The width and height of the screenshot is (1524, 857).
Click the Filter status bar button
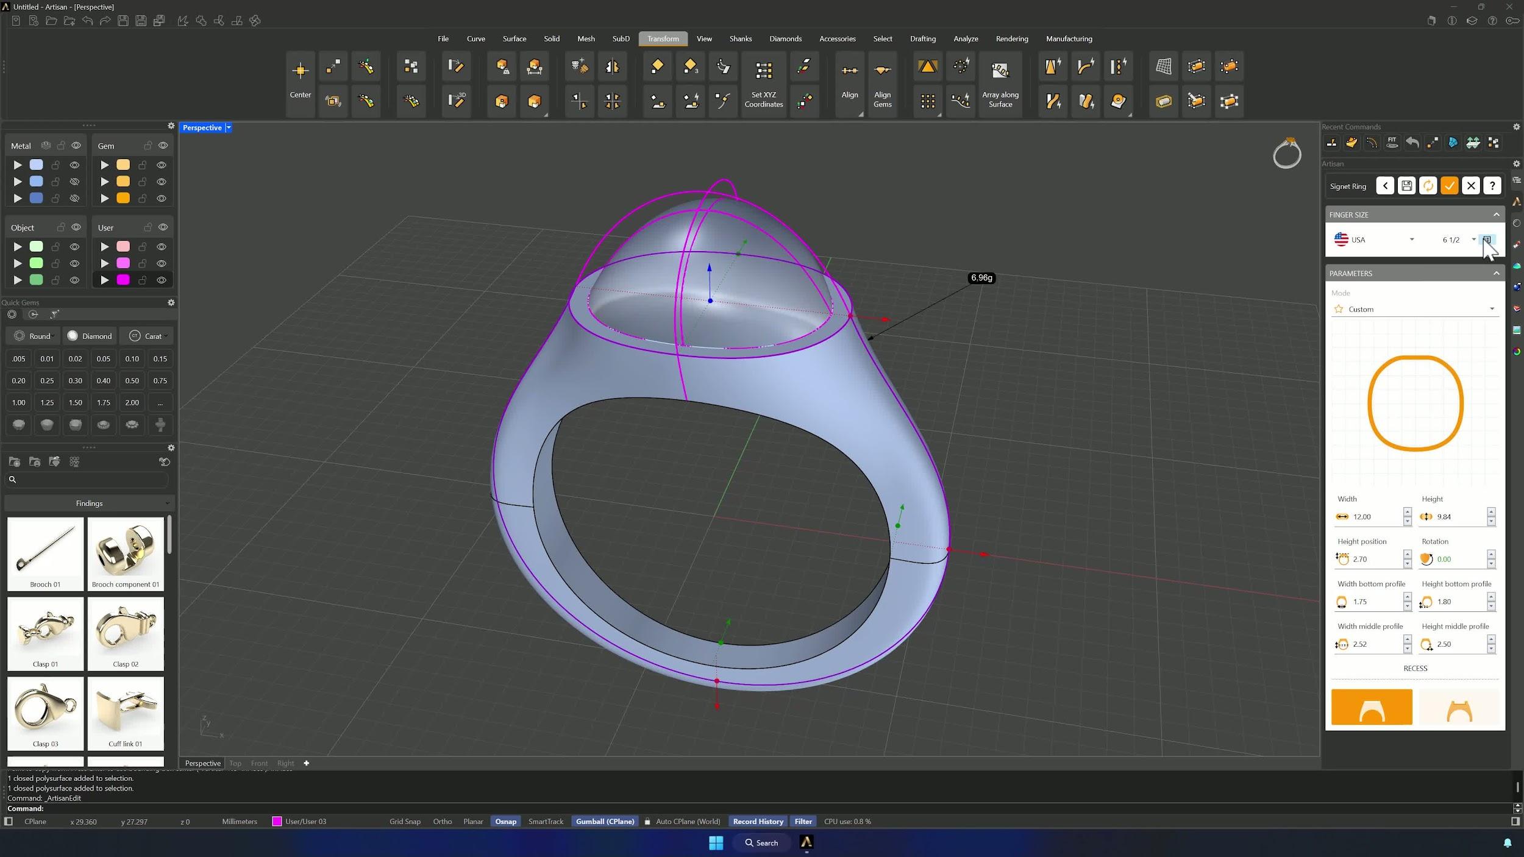[803, 822]
